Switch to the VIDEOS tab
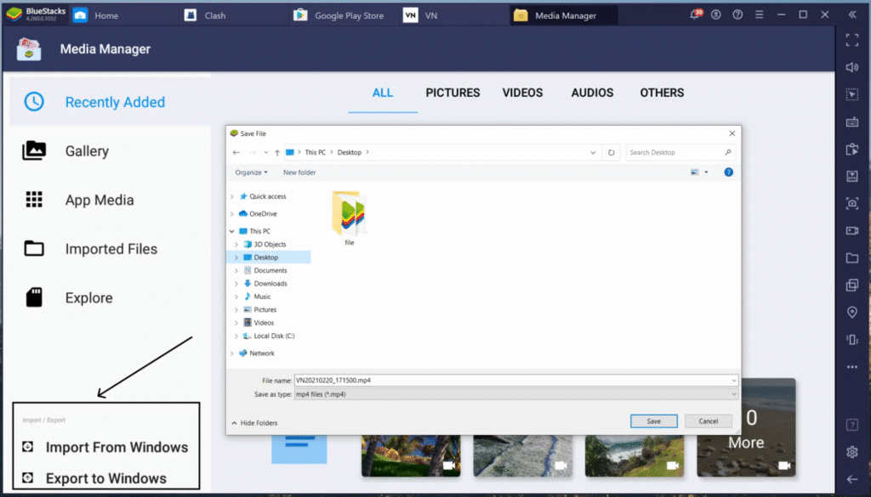 pos(522,93)
